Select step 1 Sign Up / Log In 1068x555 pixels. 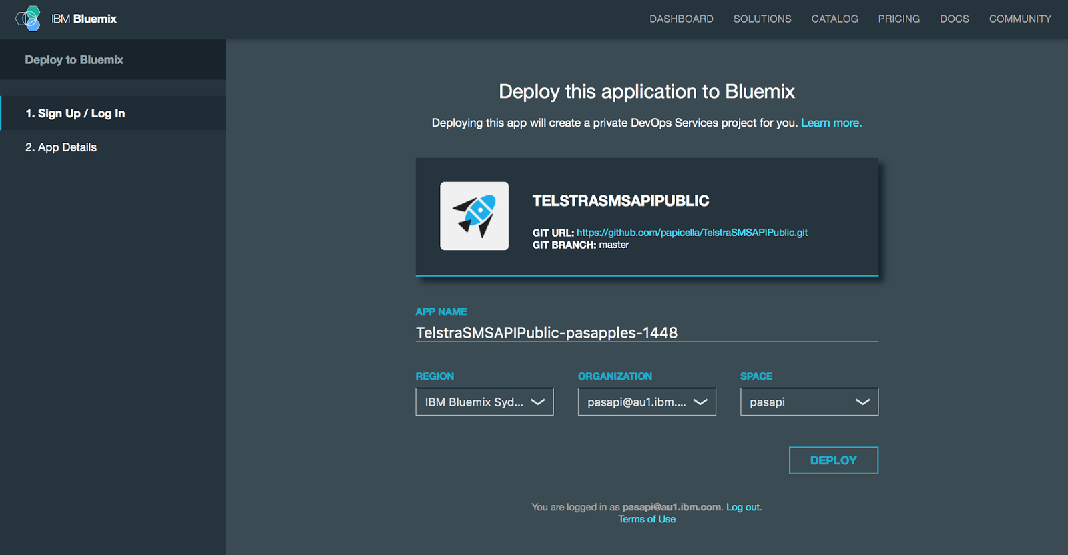113,113
